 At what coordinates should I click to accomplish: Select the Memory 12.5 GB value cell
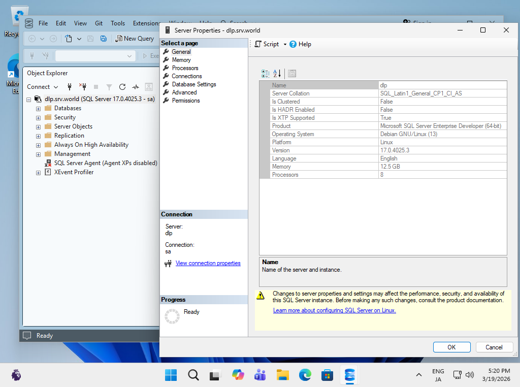tap(443, 167)
